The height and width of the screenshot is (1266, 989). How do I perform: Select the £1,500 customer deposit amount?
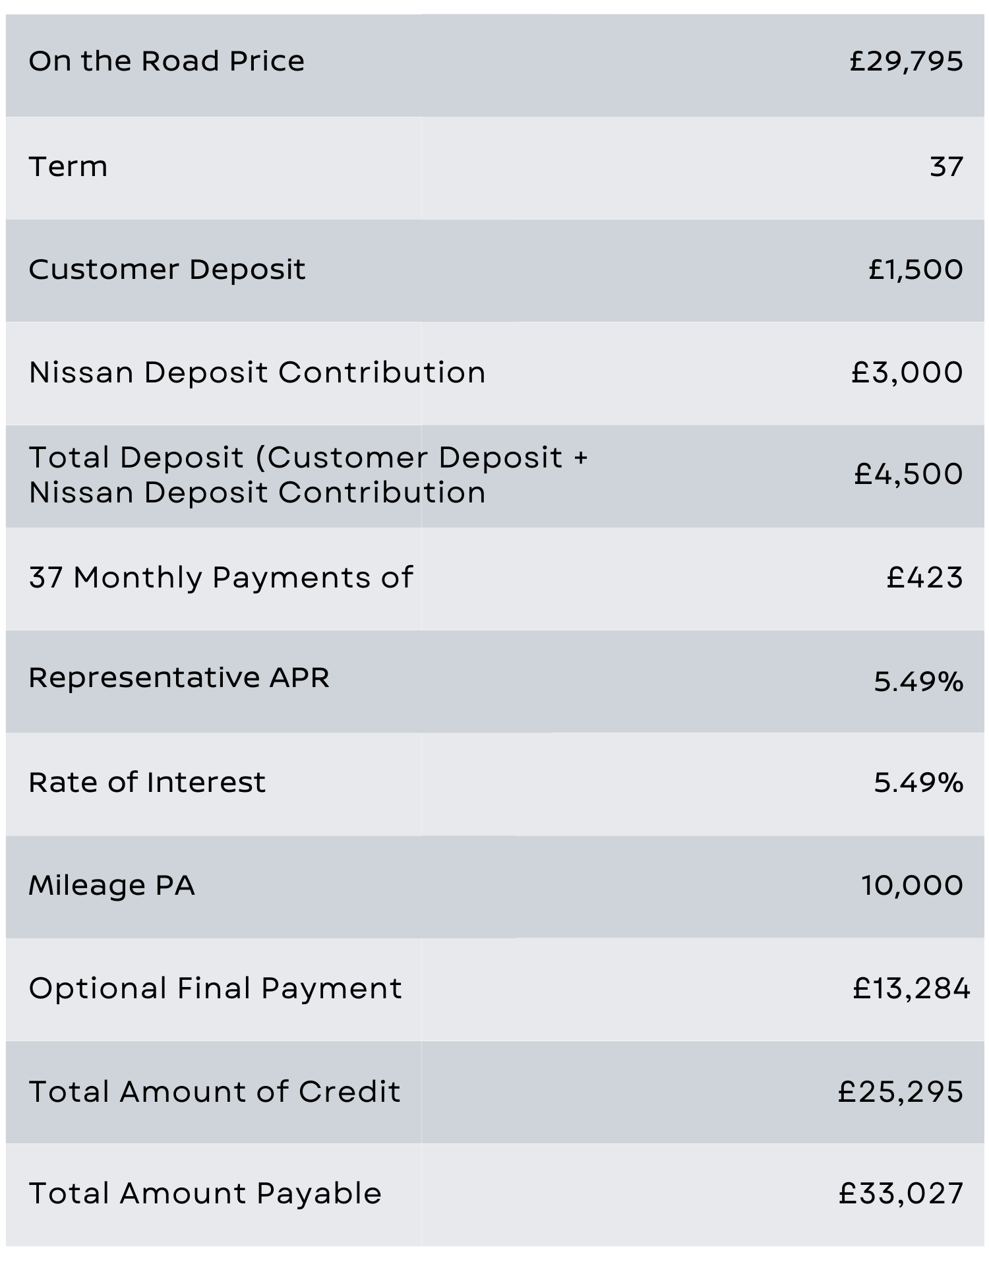916,270
